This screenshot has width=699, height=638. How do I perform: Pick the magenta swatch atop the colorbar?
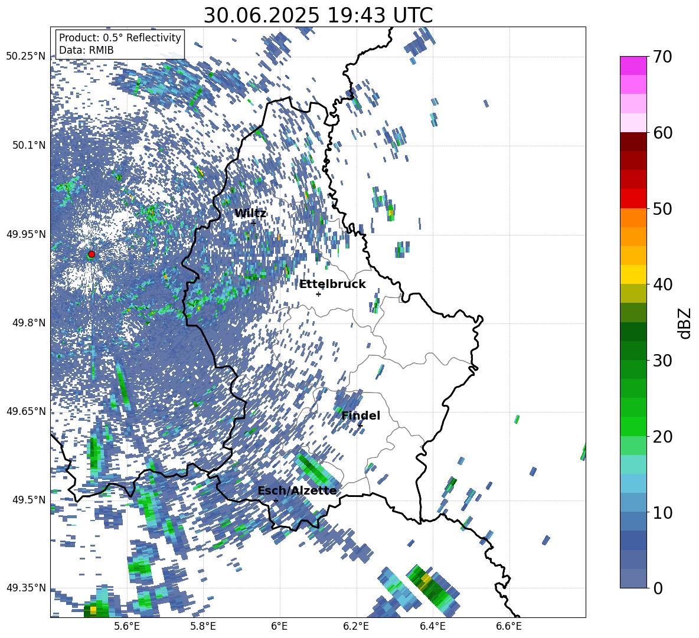click(633, 66)
